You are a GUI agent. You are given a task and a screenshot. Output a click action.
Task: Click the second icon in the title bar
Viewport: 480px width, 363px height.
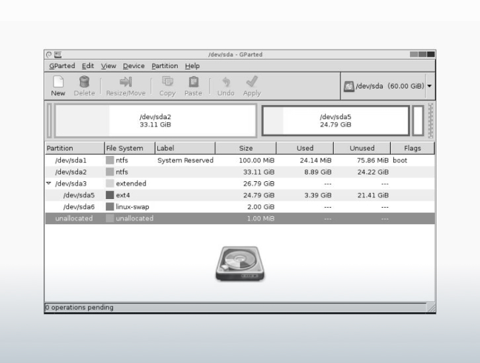pyautogui.click(x=58, y=54)
